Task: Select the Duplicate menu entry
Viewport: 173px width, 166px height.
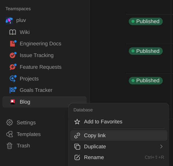Action: (119, 146)
